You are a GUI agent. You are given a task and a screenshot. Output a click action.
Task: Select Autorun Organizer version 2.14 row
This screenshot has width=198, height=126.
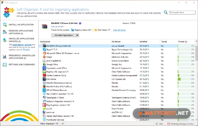tap(117, 101)
